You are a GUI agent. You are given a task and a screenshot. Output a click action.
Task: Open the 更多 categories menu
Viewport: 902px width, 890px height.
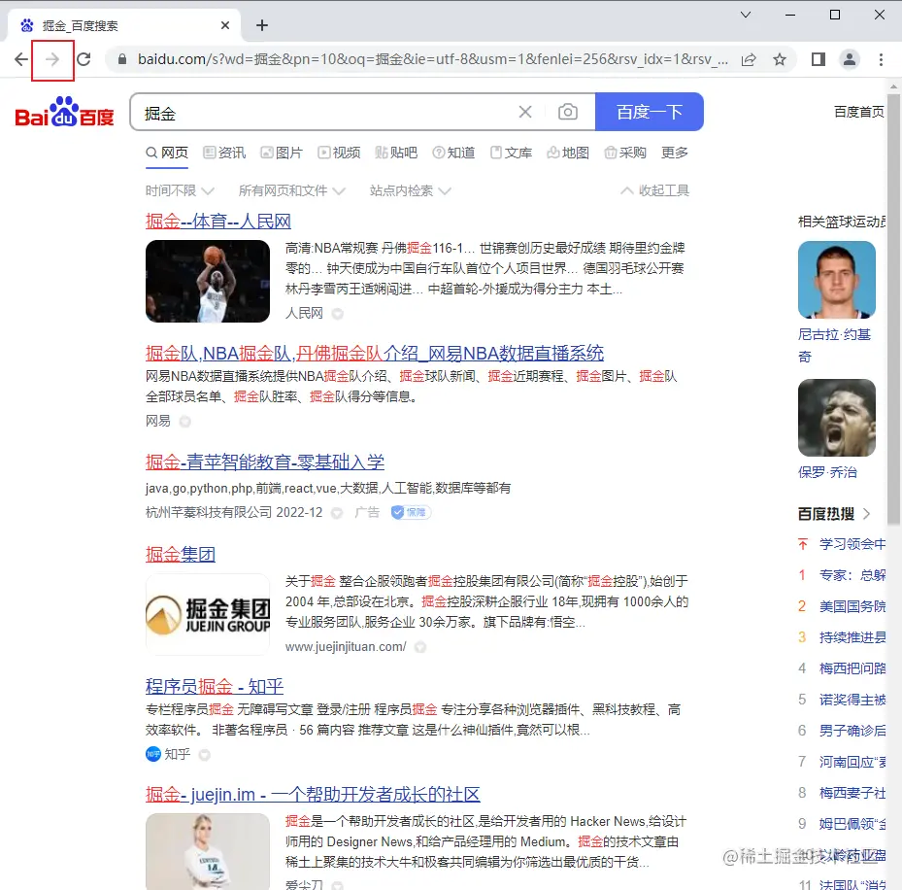point(674,153)
